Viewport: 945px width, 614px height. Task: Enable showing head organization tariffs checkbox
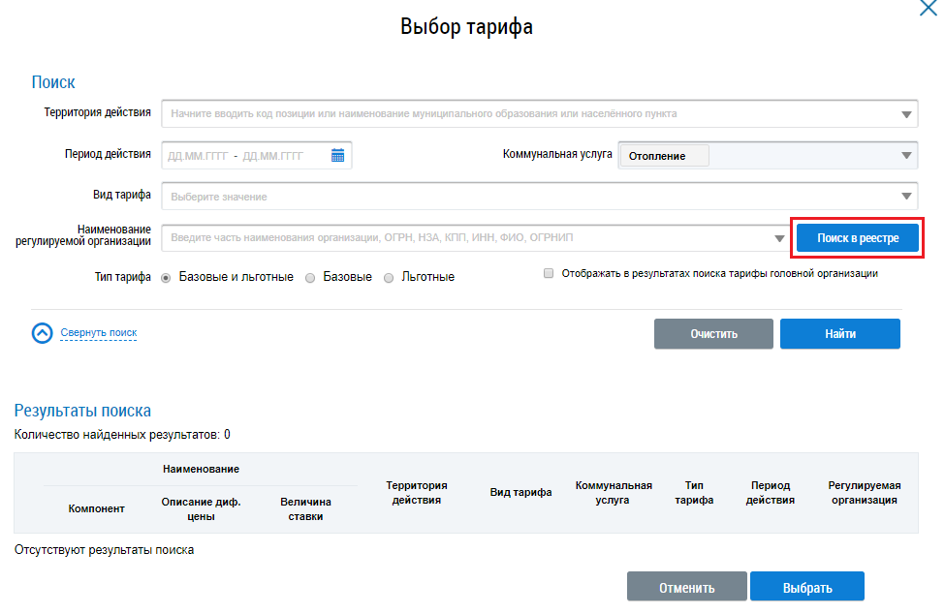[549, 274]
